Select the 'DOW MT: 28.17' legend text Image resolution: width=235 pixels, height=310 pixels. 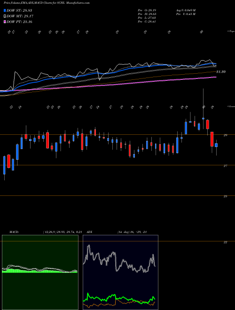20,16
